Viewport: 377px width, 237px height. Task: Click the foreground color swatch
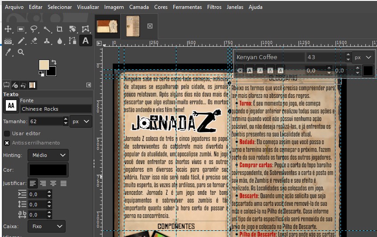point(44,65)
